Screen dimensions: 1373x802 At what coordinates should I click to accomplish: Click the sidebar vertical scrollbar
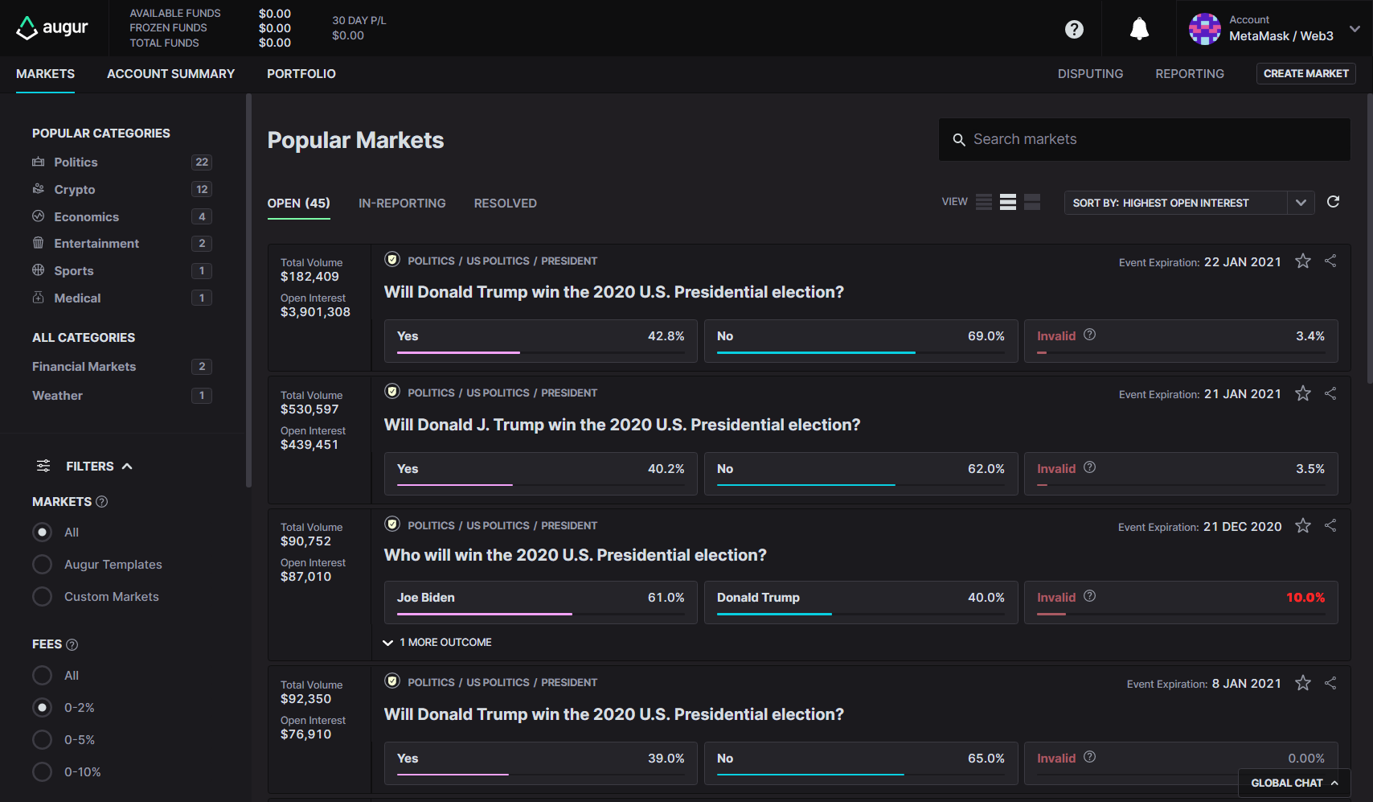248,291
